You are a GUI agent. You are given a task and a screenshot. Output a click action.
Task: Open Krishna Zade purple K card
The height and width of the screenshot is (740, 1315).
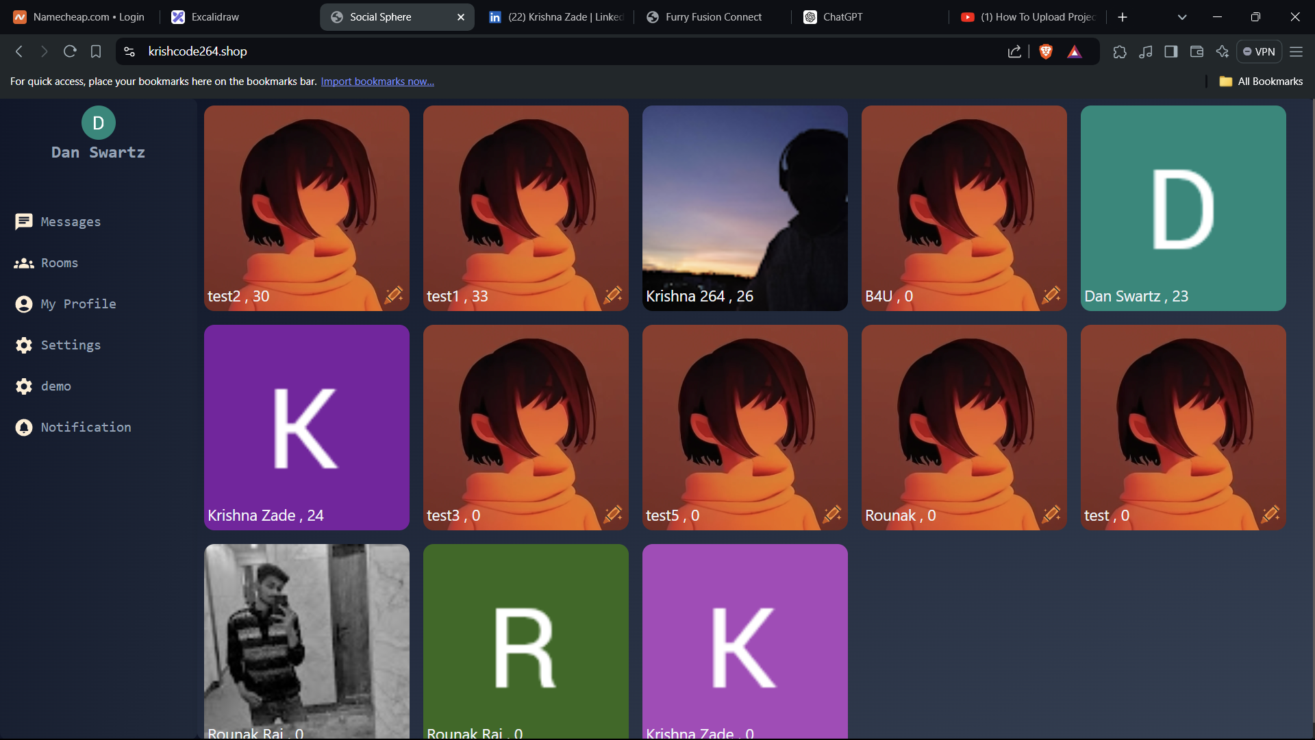click(306, 427)
